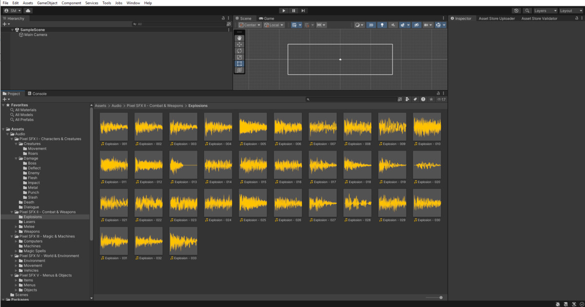Select the Explosion - 013 audio clip
Viewport: 585px width, 307px height.
point(183,165)
